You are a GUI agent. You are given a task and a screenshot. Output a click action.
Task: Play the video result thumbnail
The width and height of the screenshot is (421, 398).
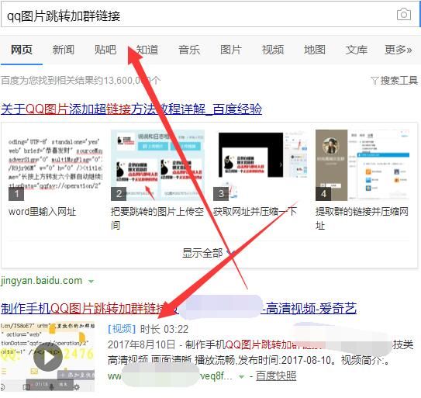(x=47, y=357)
